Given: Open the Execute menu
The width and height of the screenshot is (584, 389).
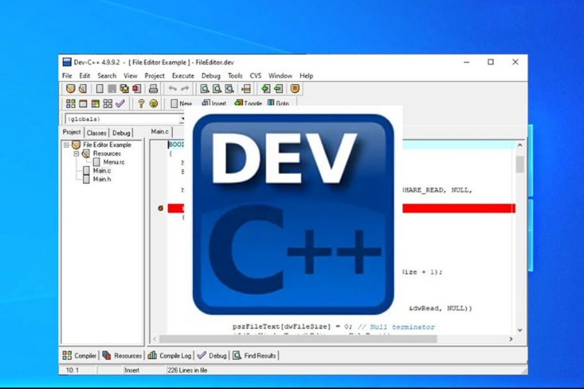Looking at the screenshot, I should point(183,76).
